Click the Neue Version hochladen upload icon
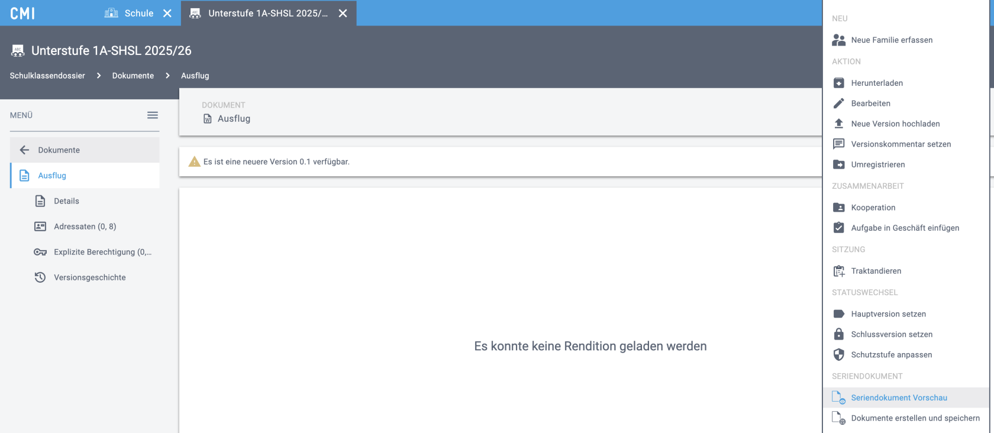The width and height of the screenshot is (994, 433). (838, 124)
